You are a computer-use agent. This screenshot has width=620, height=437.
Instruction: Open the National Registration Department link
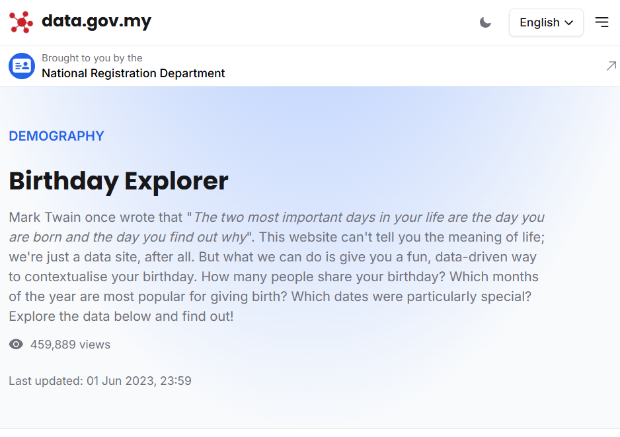click(133, 73)
